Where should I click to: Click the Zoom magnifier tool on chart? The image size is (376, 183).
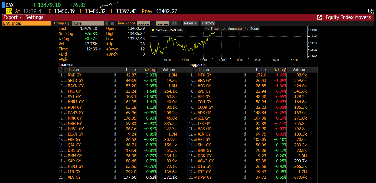[x=247, y=29]
